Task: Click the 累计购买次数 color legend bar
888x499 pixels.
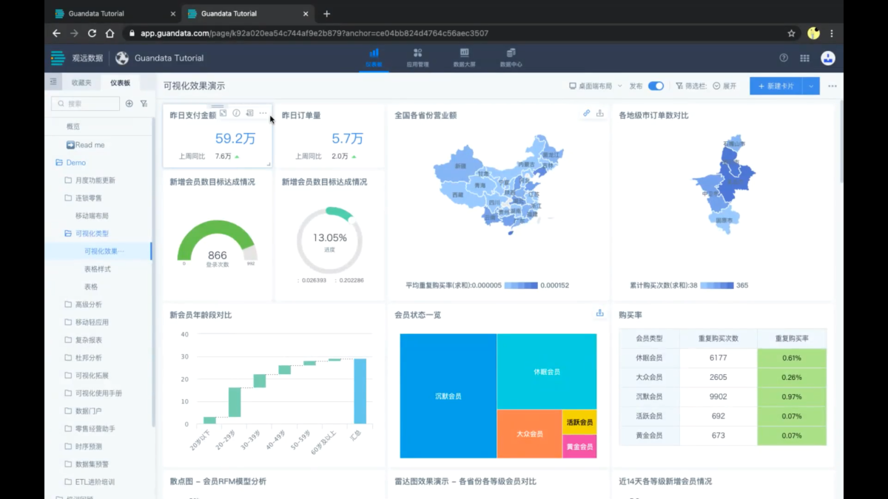Action: [x=716, y=285]
